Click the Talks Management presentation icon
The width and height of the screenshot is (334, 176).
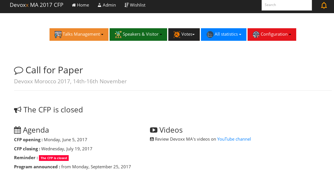tap(58, 35)
